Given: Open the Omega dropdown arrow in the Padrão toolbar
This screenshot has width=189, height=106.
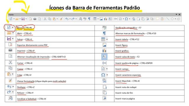Looking at the screenshot, I should click(x=129, y=19).
